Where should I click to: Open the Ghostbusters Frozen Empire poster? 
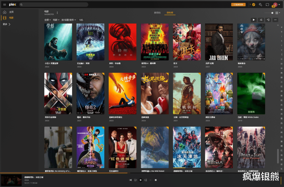click(x=187, y=147)
